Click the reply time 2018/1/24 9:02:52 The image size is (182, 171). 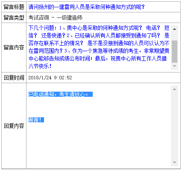coord(50,78)
